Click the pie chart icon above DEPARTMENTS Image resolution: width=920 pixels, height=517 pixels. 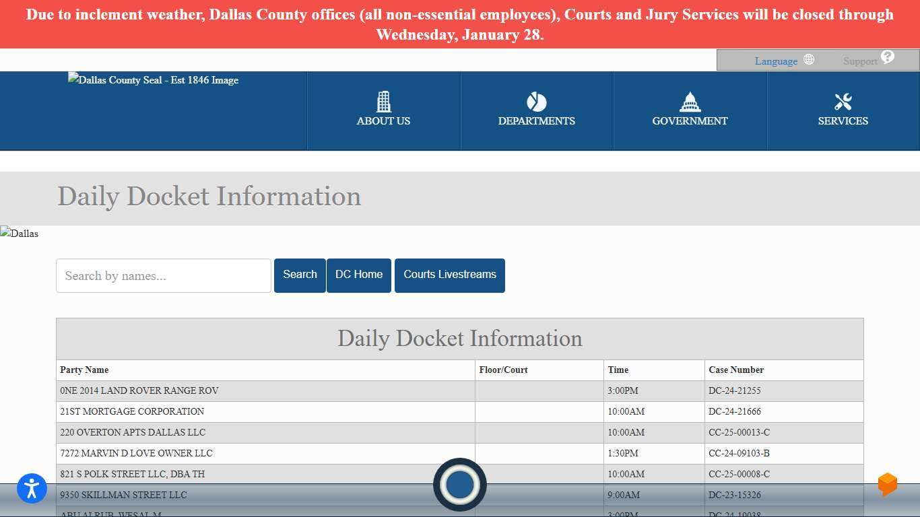coord(537,102)
